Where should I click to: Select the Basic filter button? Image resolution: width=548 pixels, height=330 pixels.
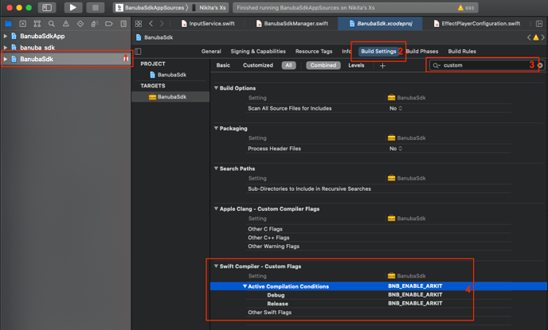[x=223, y=65]
